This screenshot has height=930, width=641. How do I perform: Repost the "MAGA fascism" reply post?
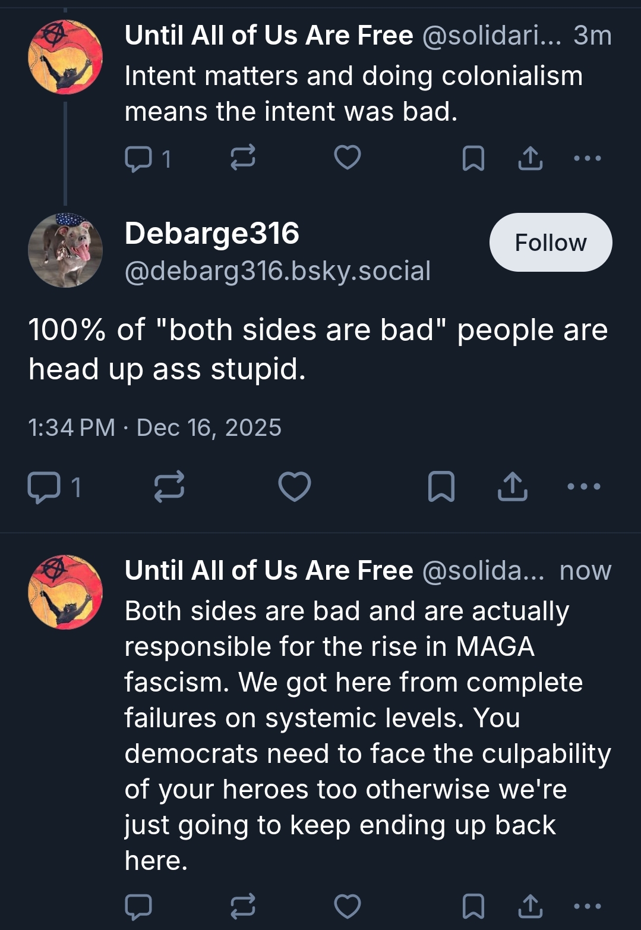tap(242, 906)
